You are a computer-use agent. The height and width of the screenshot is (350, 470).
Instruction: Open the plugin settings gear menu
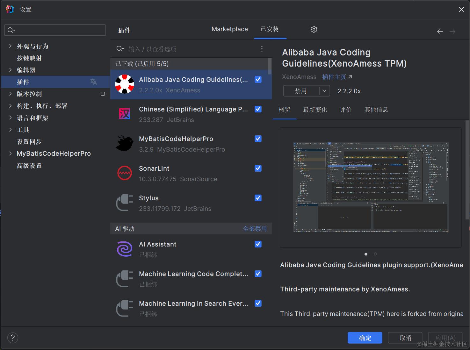[314, 29]
